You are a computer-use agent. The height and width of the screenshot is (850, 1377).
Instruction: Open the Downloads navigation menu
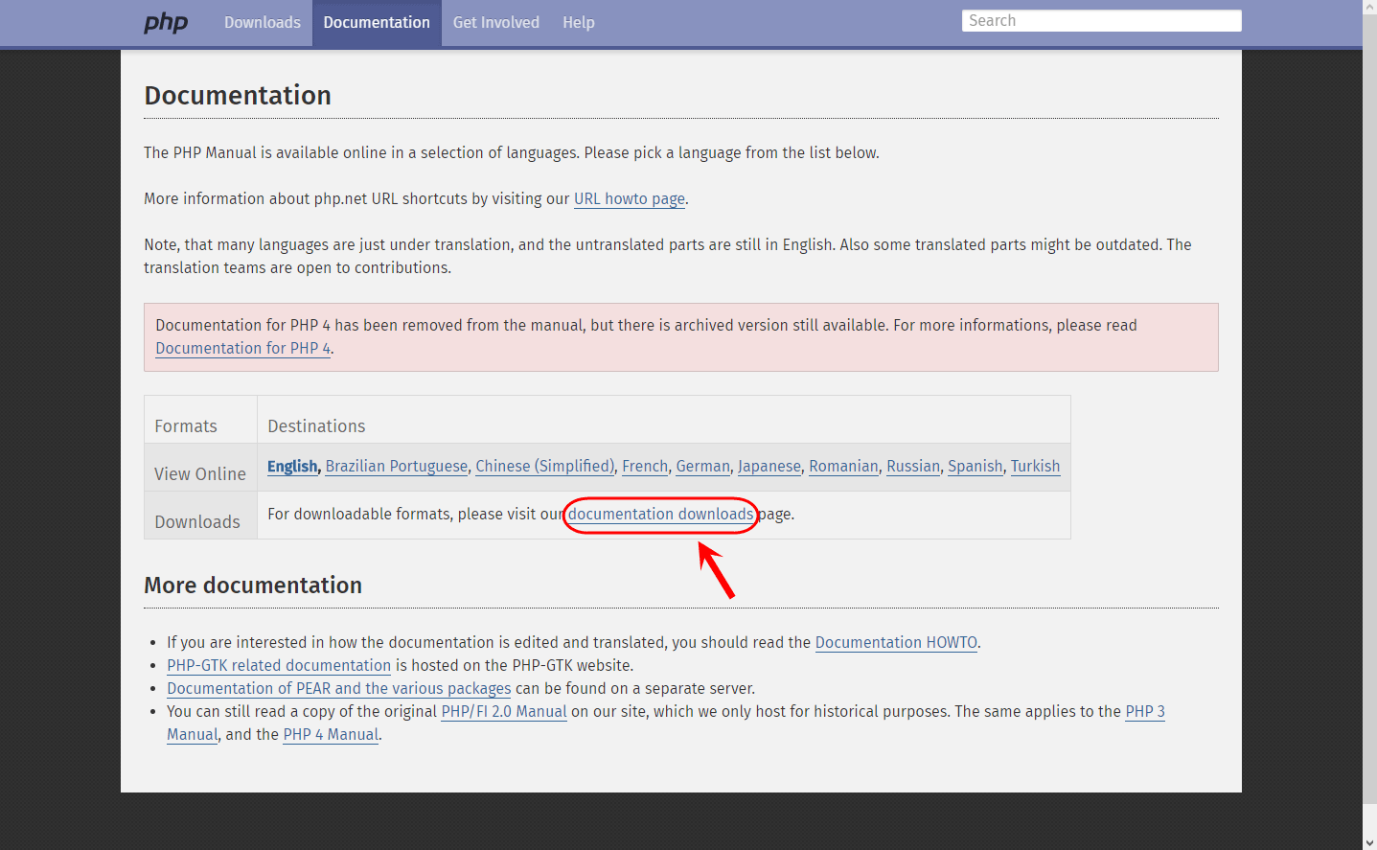[x=263, y=22]
